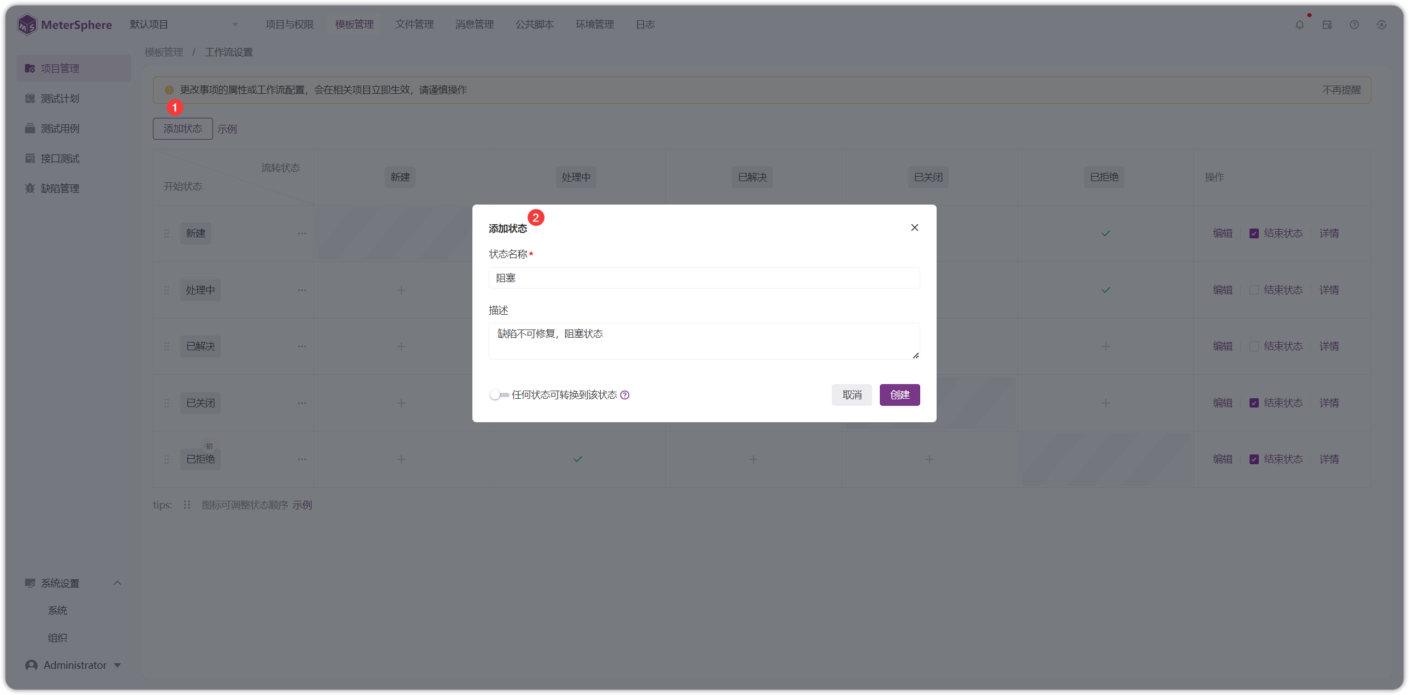Remove 新建 to 已拒绝 transition checkmark
This screenshot has width=1409, height=695.
pyautogui.click(x=1106, y=234)
